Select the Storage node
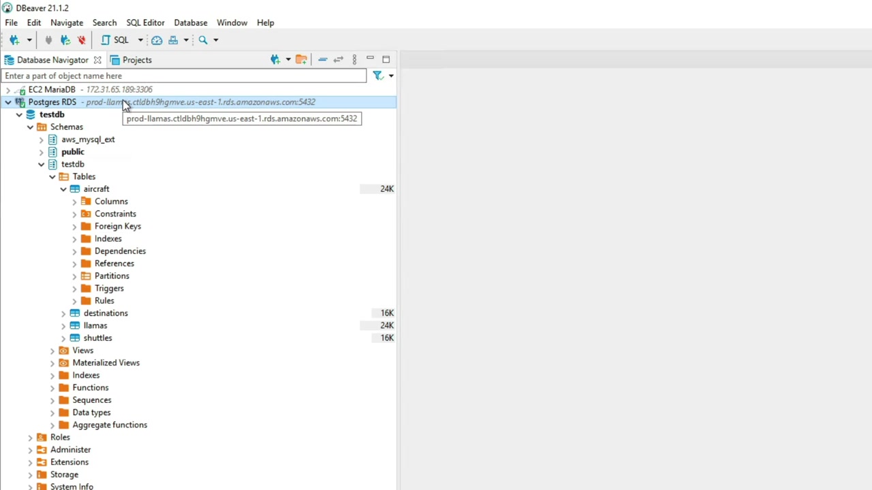Image resolution: width=872 pixels, height=490 pixels. [x=64, y=474]
